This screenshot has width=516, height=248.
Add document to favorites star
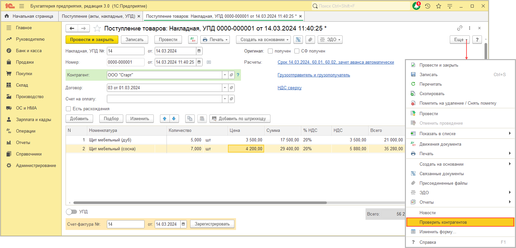pos(97,29)
